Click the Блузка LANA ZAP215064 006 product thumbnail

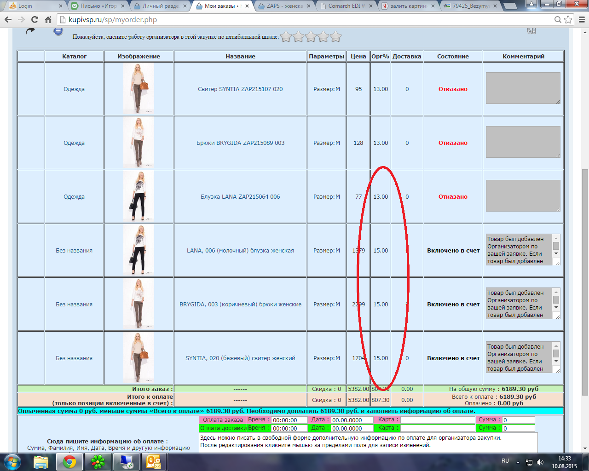point(139,196)
